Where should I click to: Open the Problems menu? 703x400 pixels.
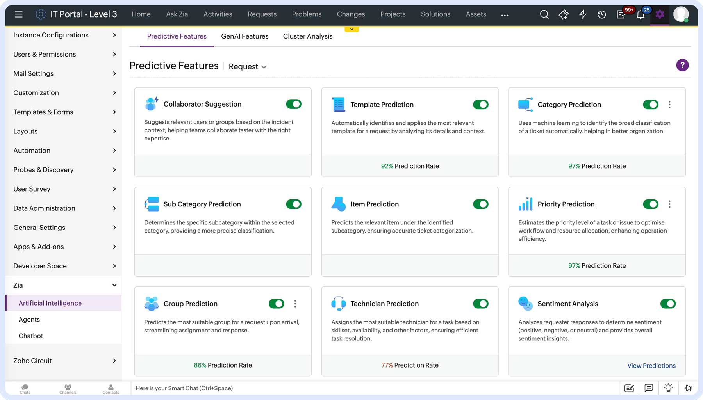click(x=307, y=14)
